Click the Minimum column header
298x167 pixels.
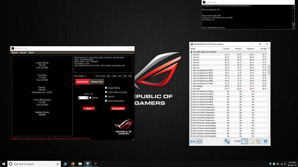[237, 49]
